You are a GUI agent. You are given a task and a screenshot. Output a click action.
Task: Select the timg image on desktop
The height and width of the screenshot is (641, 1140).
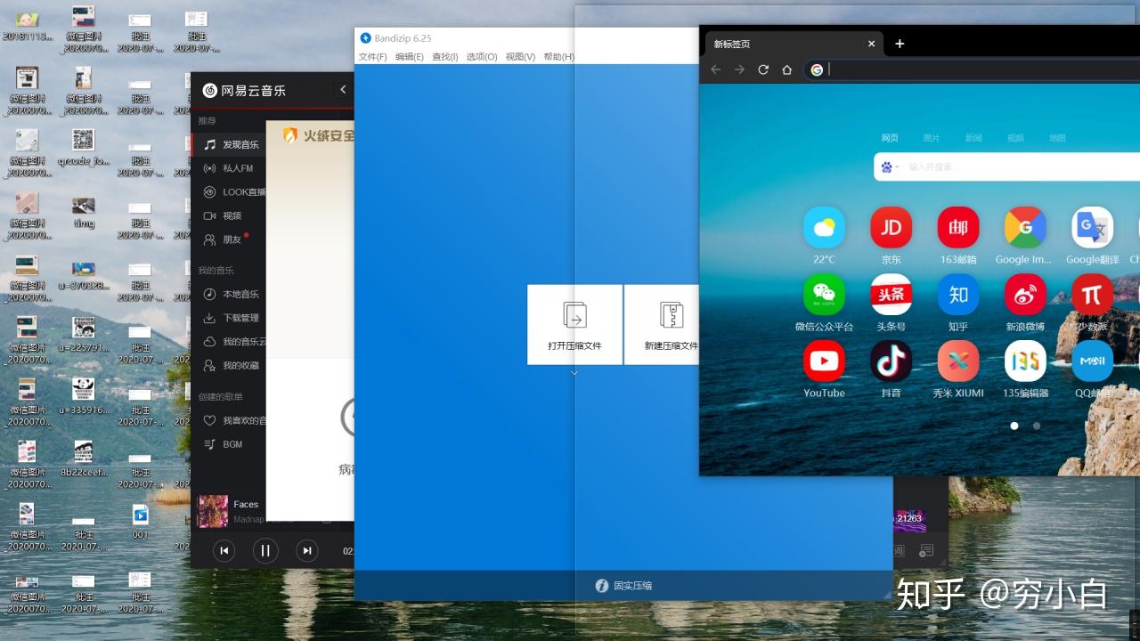click(x=84, y=212)
